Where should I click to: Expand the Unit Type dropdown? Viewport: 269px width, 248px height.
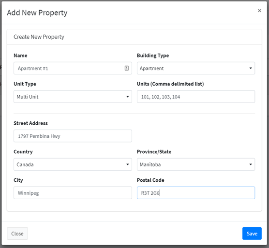click(73, 97)
